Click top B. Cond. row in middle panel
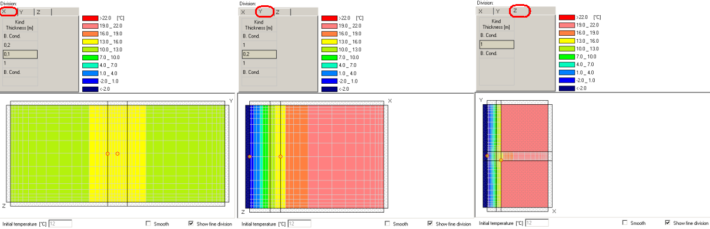710x229 pixels. [x=259, y=36]
